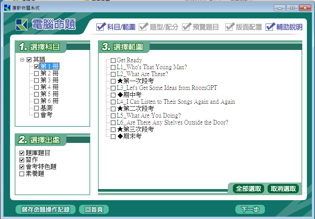315x219 pixels.
Task: Click the 電腦命題 logo icon
Action: point(22,25)
